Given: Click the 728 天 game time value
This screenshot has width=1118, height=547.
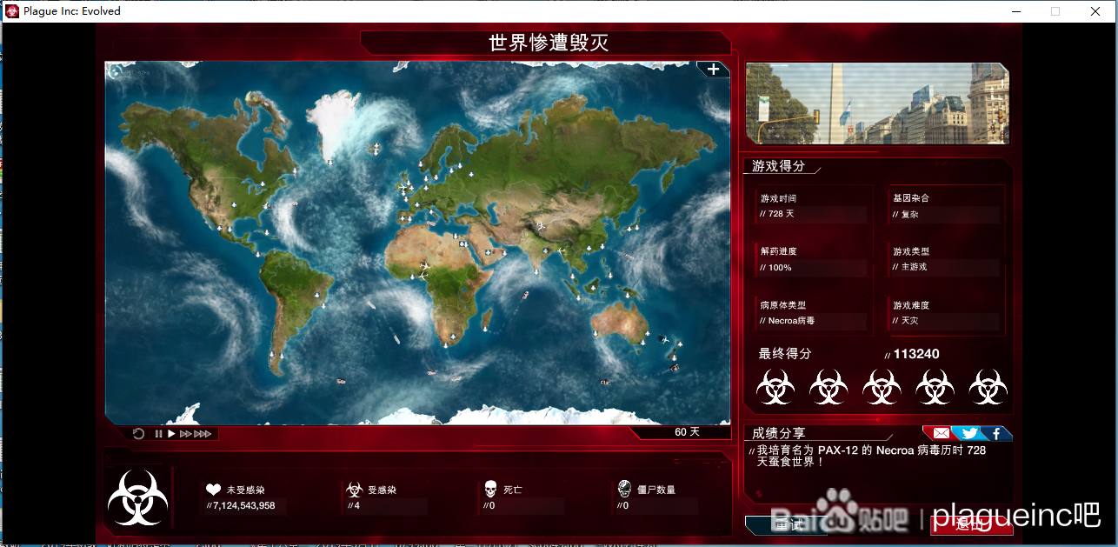Looking at the screenshot, I should [781, 214].
